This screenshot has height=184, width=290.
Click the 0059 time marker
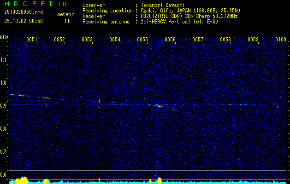coord(253,40)
